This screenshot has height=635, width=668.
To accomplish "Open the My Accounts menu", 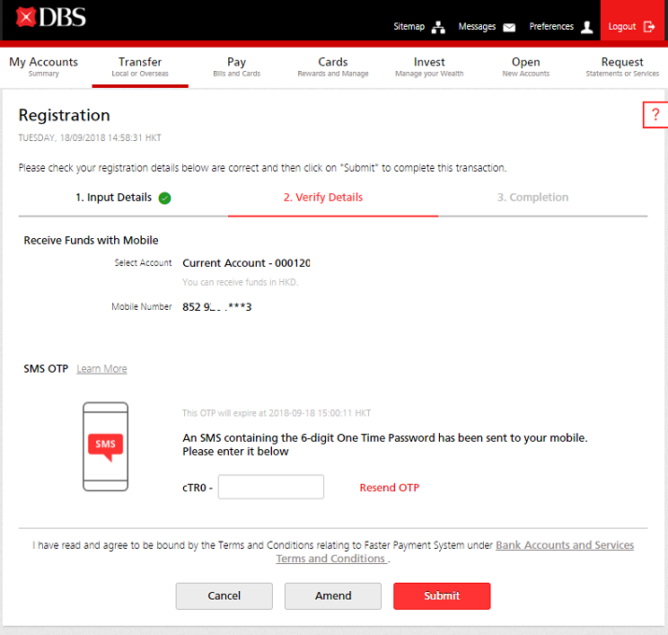I will [43, 66].
